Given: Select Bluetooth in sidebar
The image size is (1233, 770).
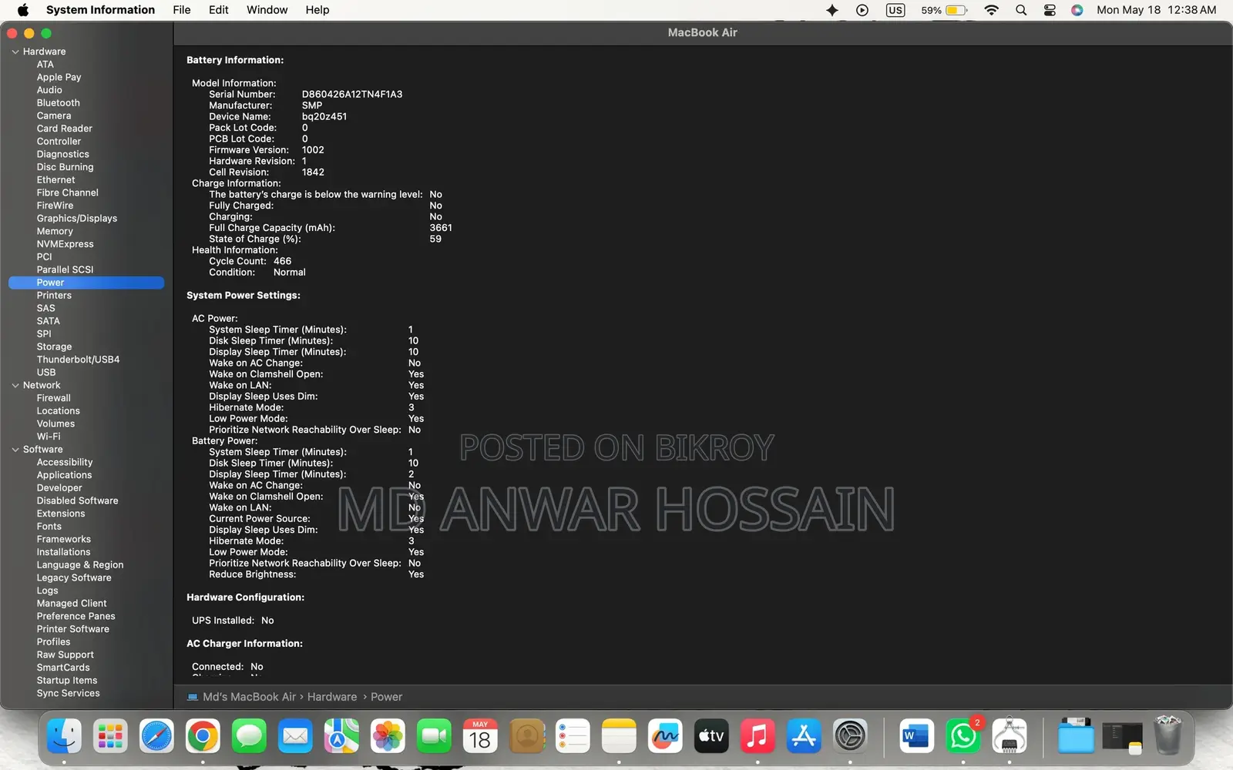Looking at the screenshot, I should pos(59,103).
